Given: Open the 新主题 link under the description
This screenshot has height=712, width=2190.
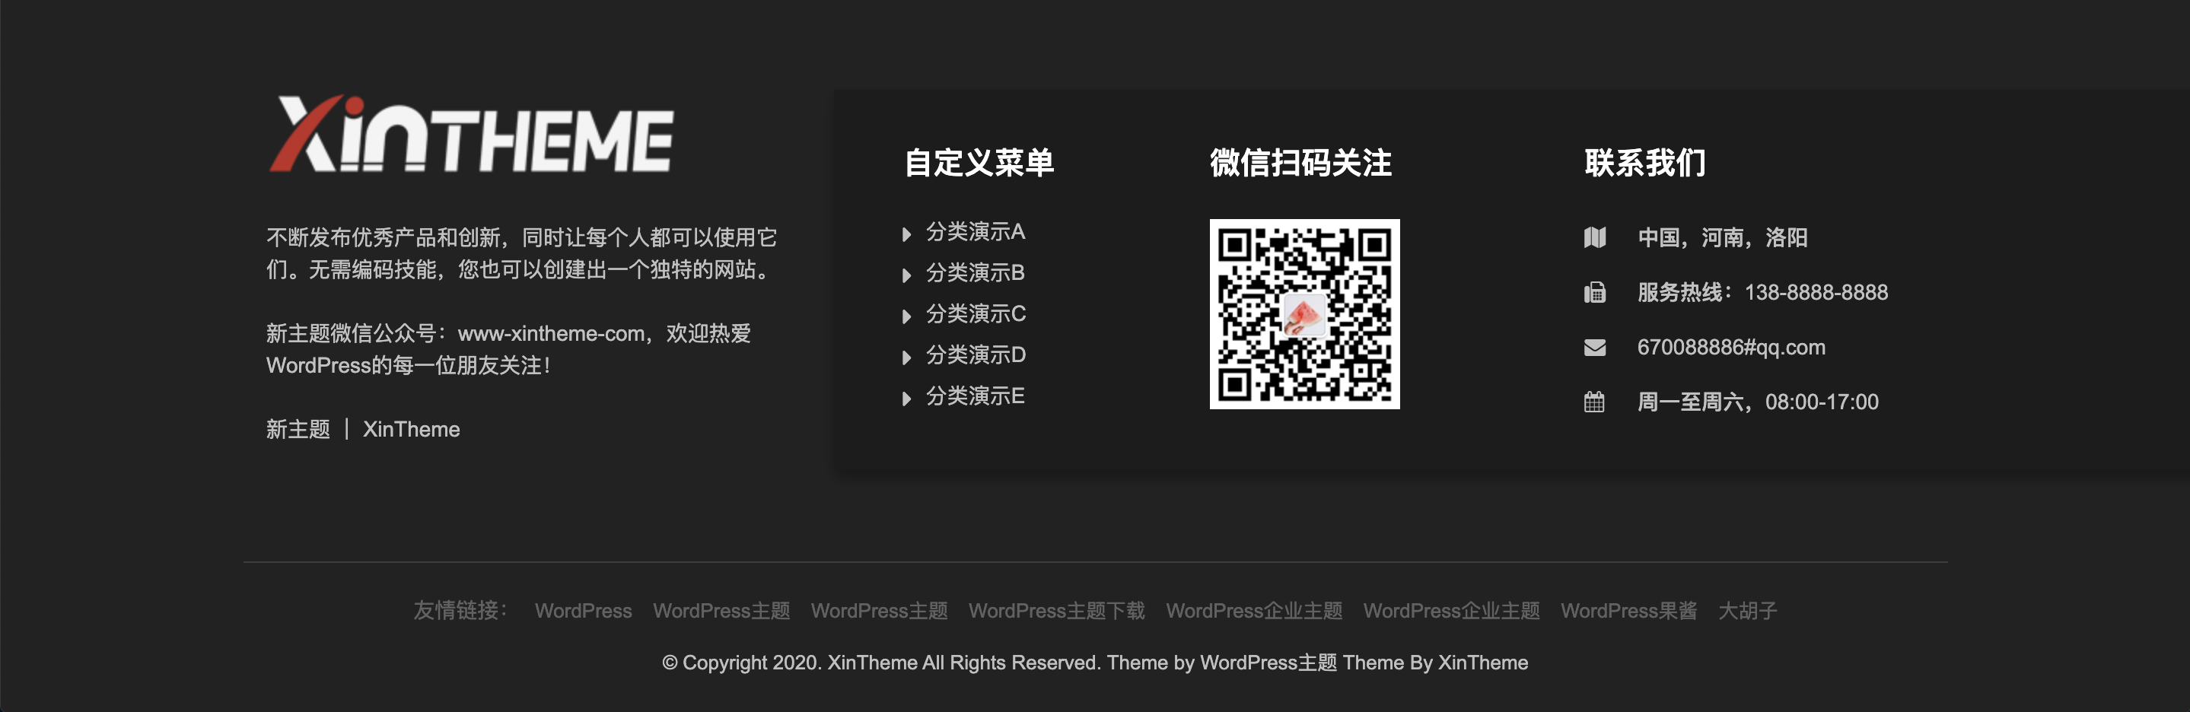Looking at the screenshot, I should (x=298, y=429).
